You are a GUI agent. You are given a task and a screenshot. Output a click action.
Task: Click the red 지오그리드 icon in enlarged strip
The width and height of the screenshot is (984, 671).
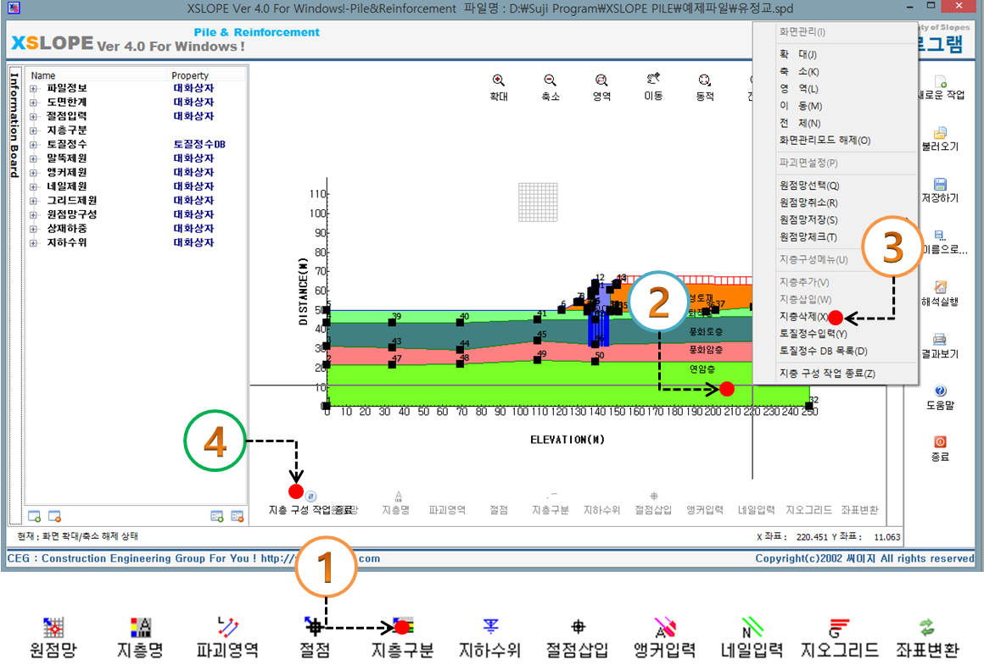pos(839,627)
